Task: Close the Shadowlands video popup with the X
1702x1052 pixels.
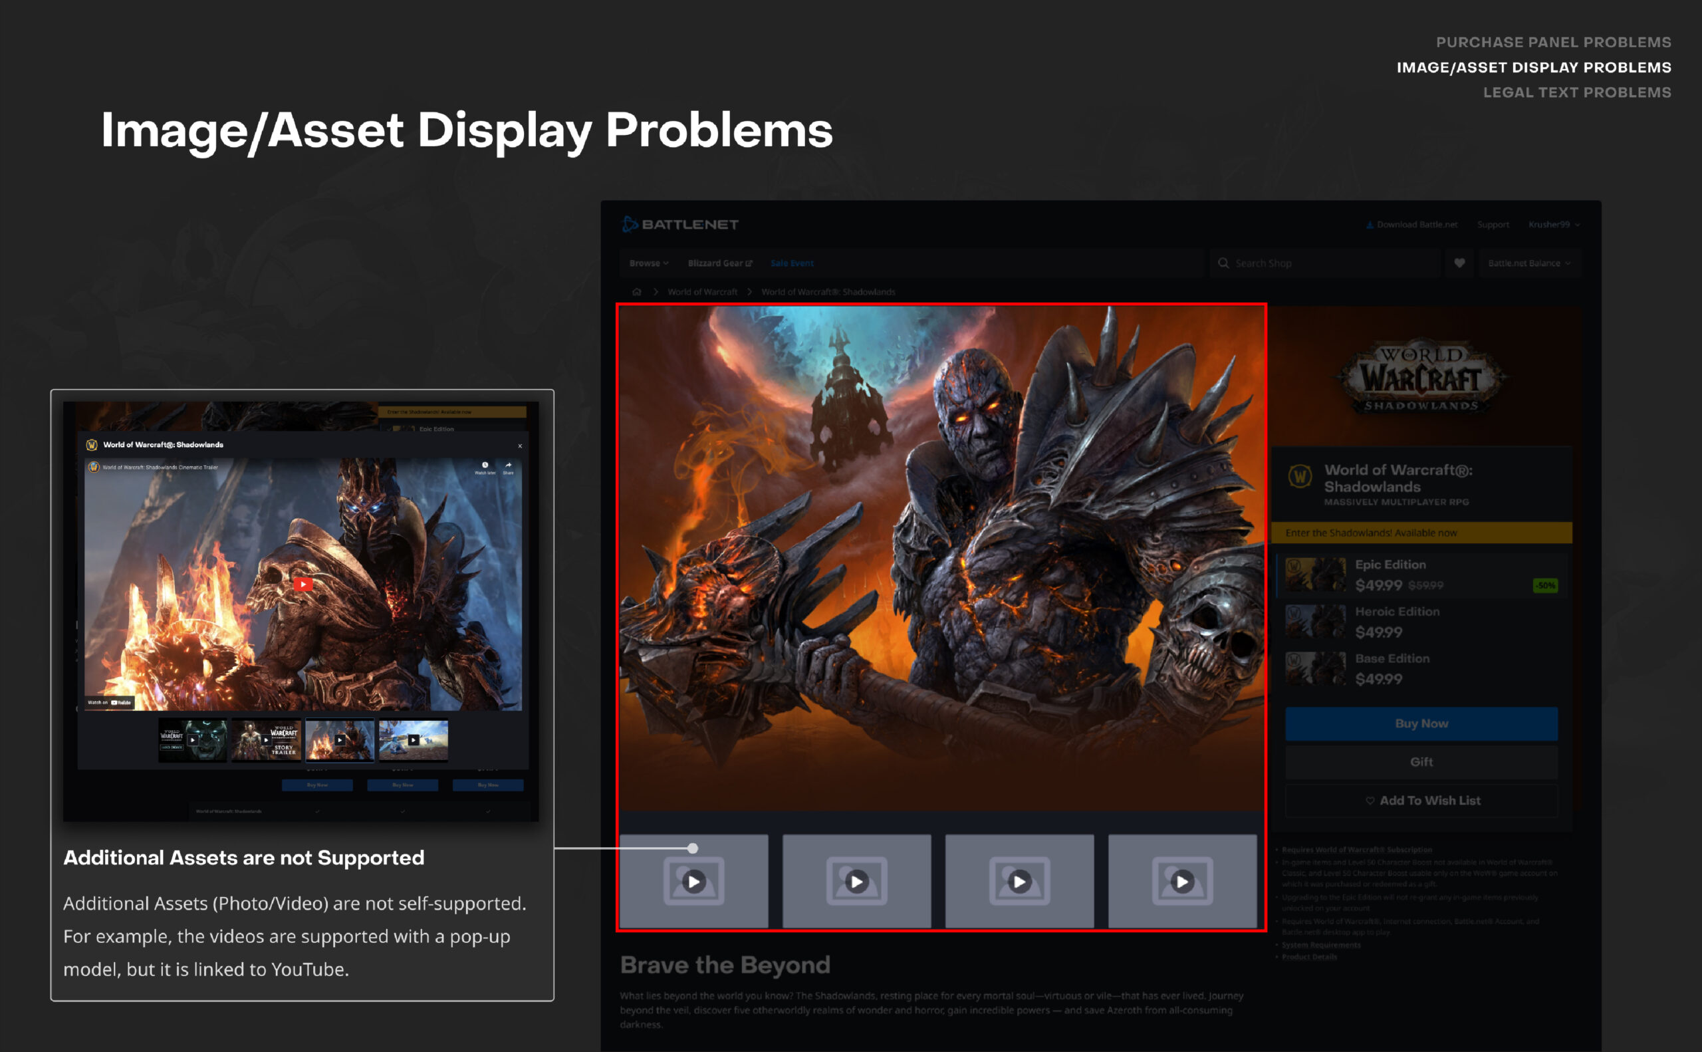Action: [x=519, y=446]
